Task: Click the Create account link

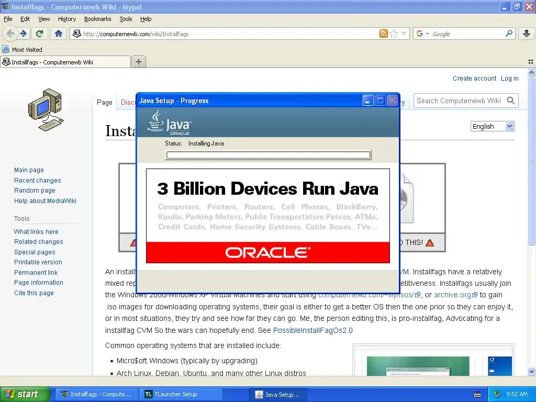Action: pos(474,79)
